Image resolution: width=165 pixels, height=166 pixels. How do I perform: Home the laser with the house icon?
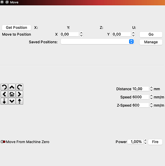pyautogui.click(x=12, y=94)
